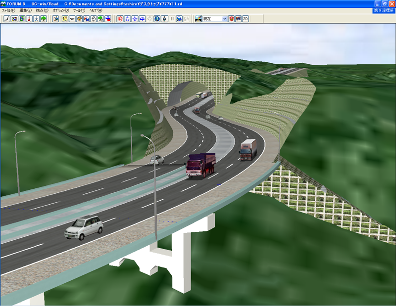Minimize the UC-win/Road window

378,4
